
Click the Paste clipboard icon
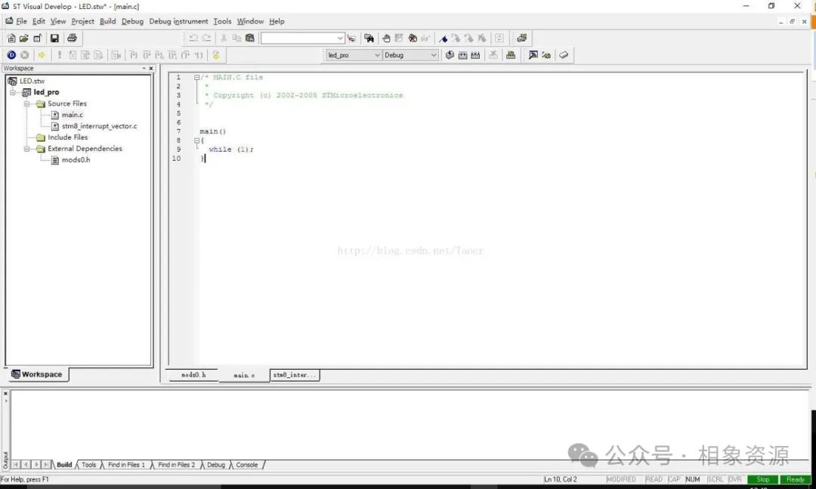[250, 38]
